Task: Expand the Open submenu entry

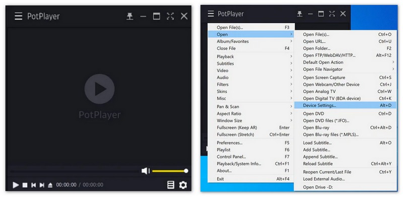Action: click(251, 34)
